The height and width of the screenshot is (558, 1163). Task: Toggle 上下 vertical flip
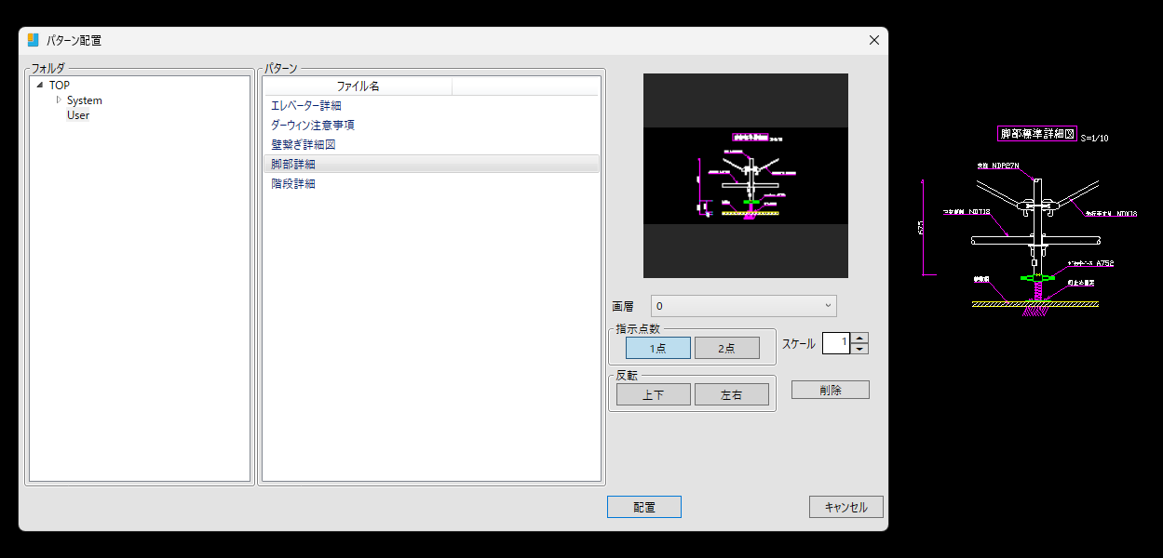click(x=653, y=394)
